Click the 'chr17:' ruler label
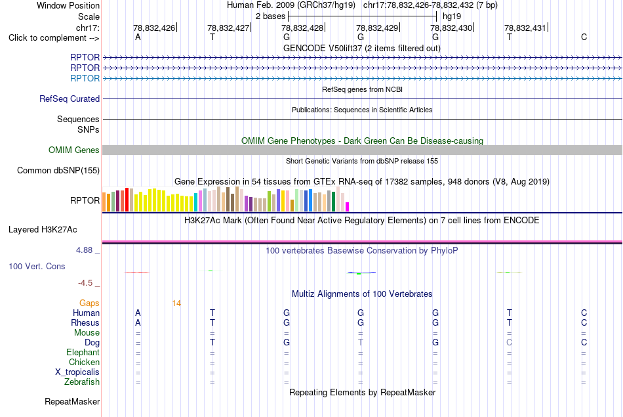 (87, 28)
